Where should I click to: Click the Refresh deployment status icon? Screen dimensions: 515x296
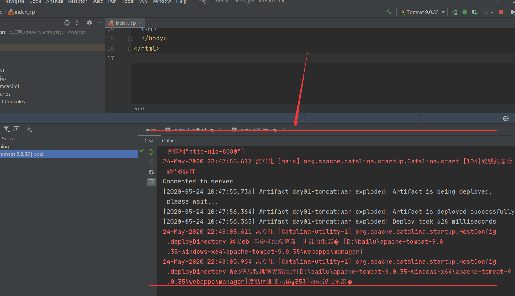(x=152, y=172)
